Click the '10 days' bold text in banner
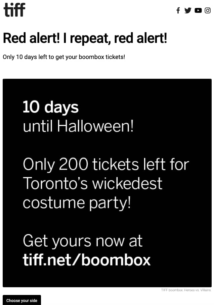This screenshot has height=305, width=214. click(x=50, y=107)
